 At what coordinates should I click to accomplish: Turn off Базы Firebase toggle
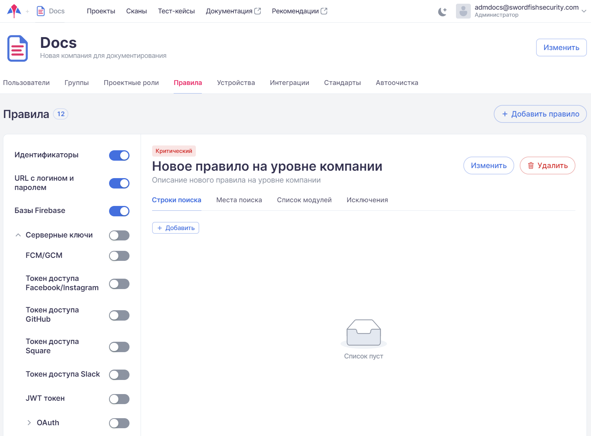click(119, 211)
